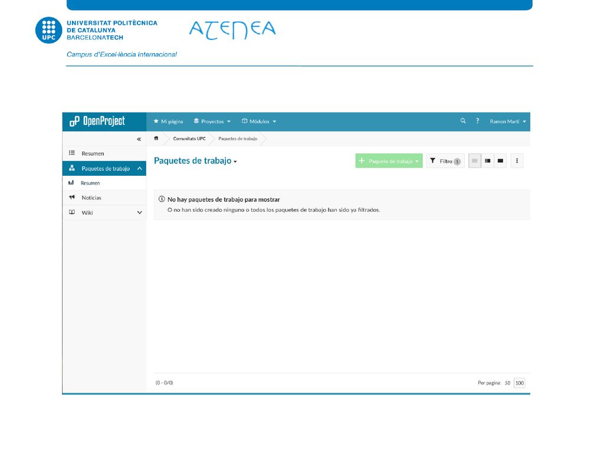The height and width of the screenshot is (453, 604).
Task: Switch to list view icon
Action: pos(475,161)
